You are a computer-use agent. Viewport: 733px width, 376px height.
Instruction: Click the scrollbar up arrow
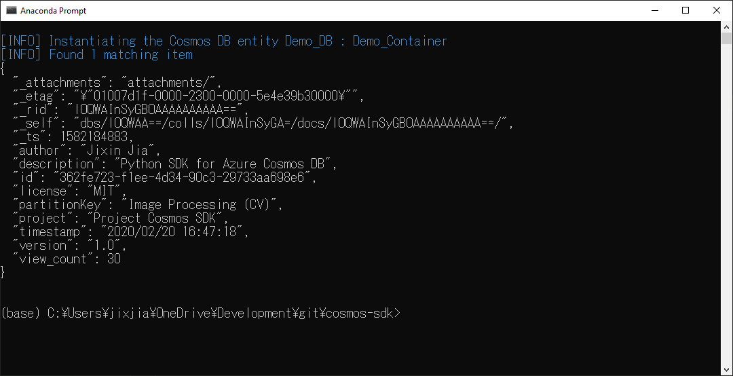pos(726,28)
